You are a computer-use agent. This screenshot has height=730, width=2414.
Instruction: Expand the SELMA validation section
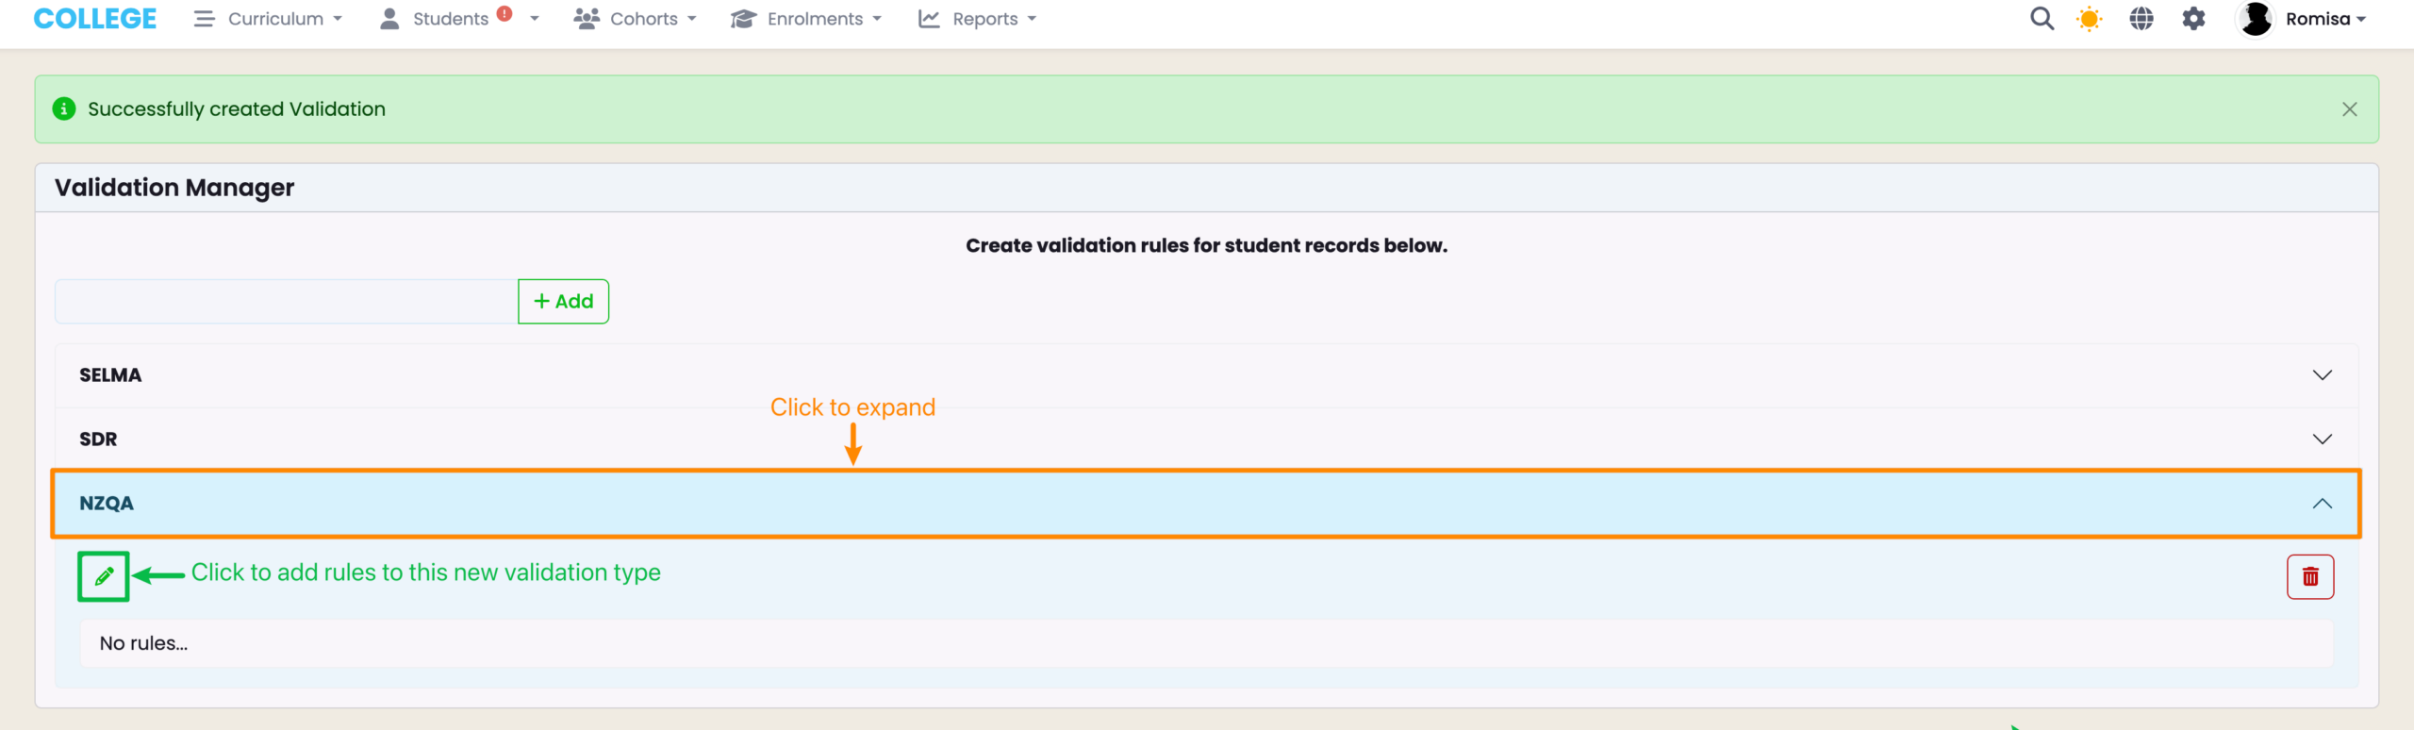(x=1205, y=375)
